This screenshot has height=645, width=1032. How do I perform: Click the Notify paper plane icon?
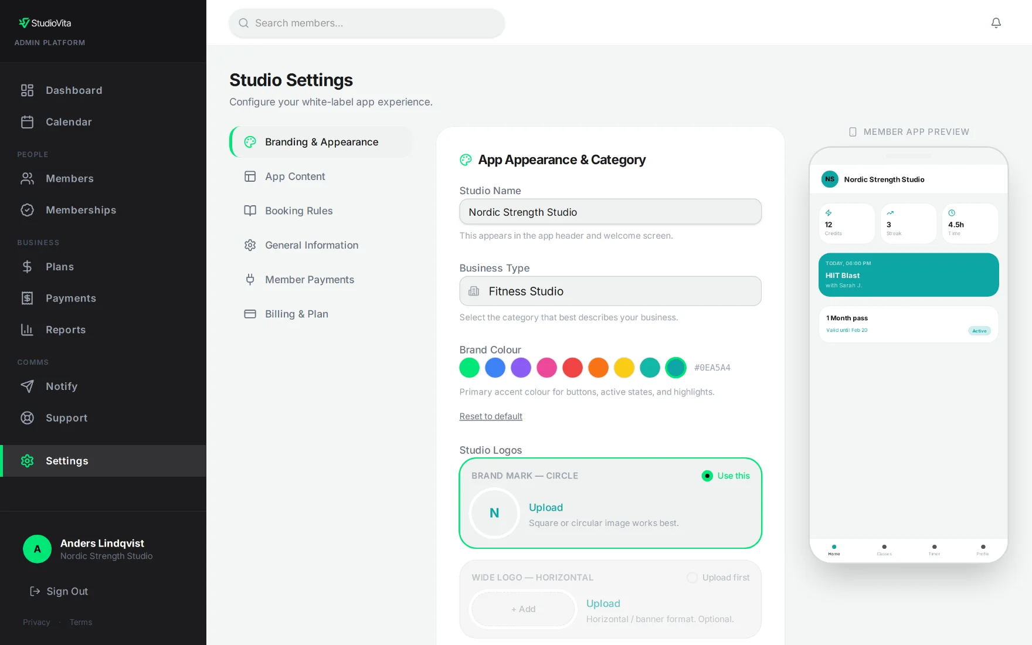[x=27, y=386]
